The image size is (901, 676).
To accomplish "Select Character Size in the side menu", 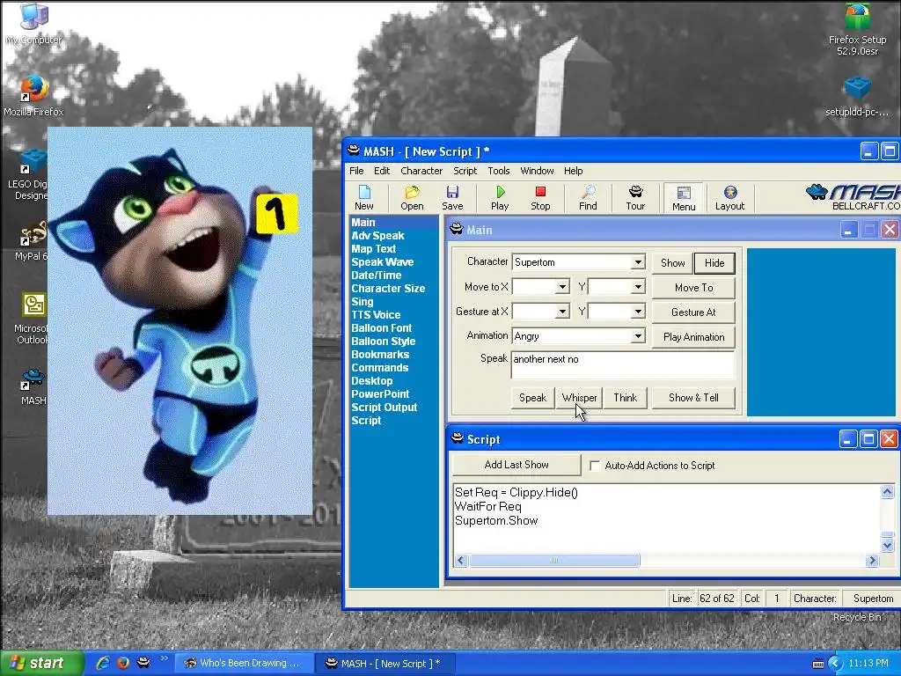I will tap(388, 289).
